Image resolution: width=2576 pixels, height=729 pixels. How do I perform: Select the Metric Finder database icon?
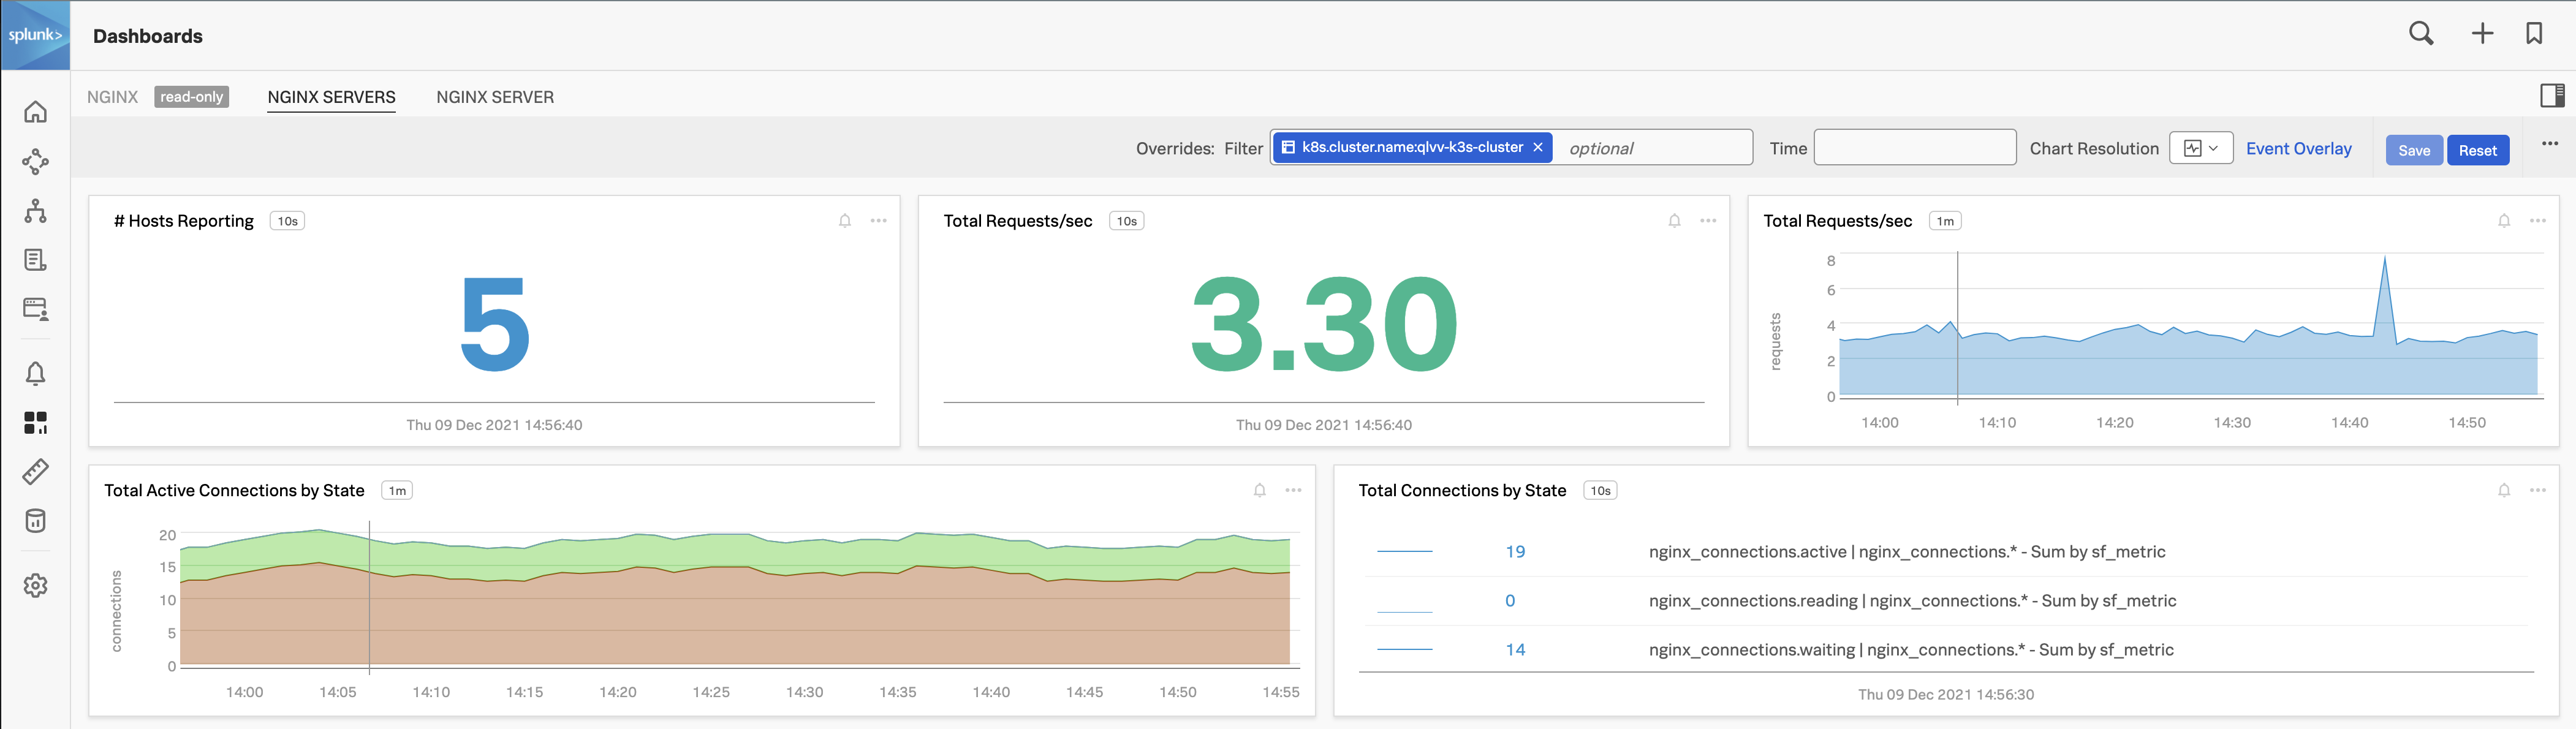point(35,520)
